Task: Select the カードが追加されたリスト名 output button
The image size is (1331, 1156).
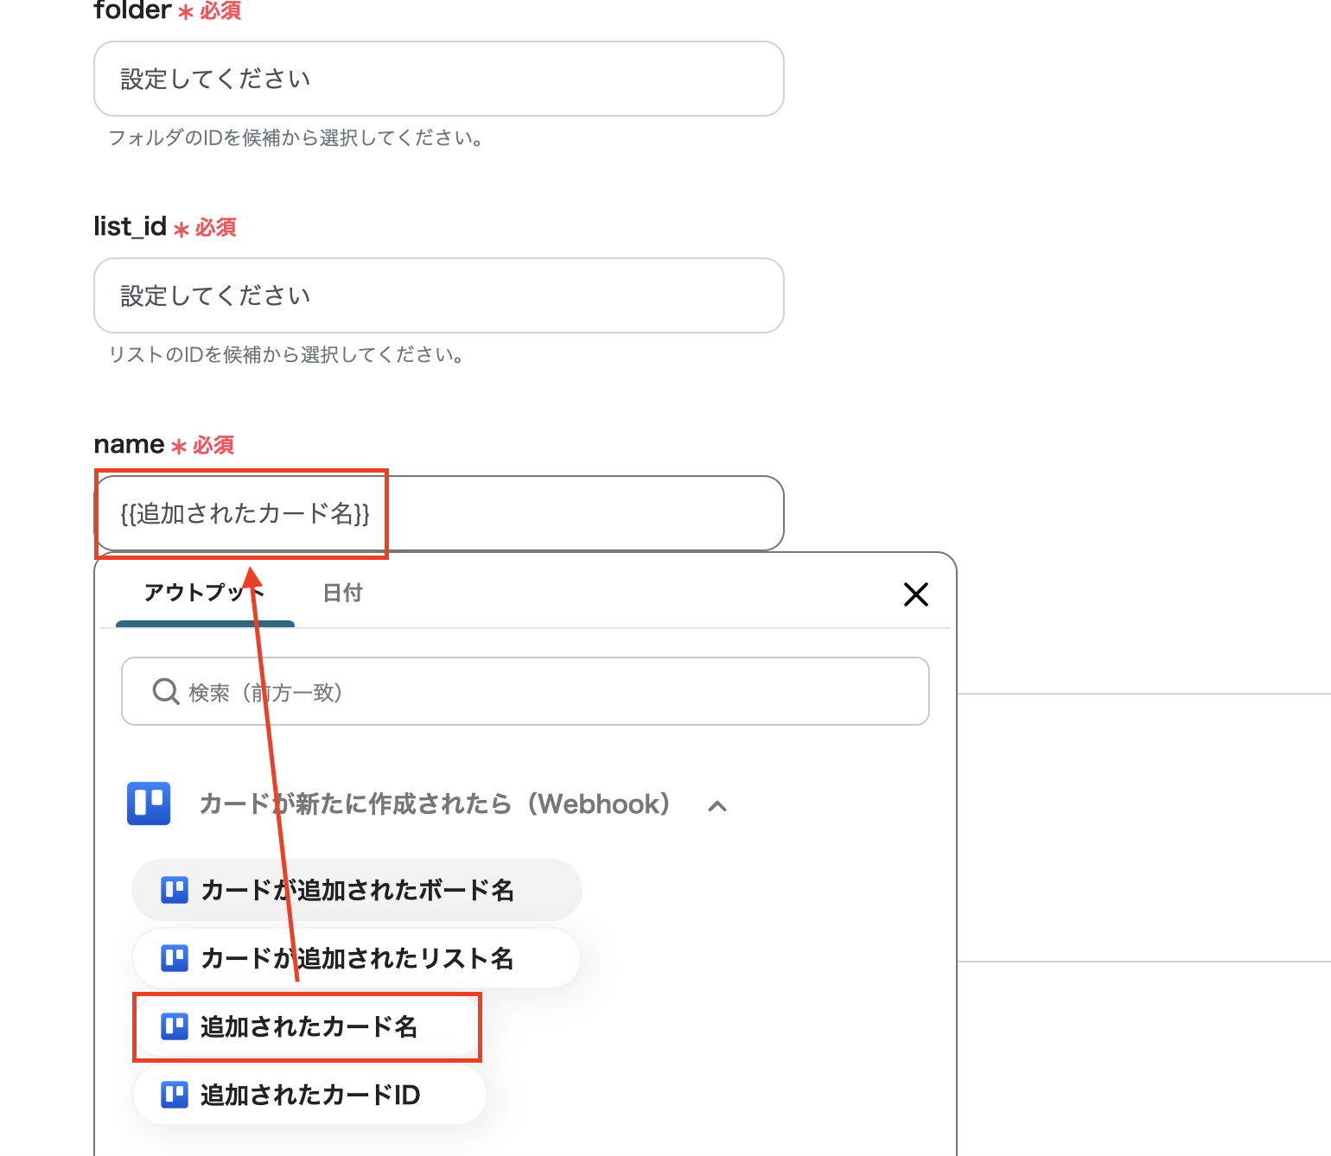Action: click(355, 957)
